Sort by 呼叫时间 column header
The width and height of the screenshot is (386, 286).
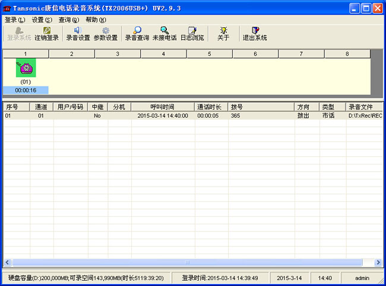pyautogui.click(x=163, y=107)
